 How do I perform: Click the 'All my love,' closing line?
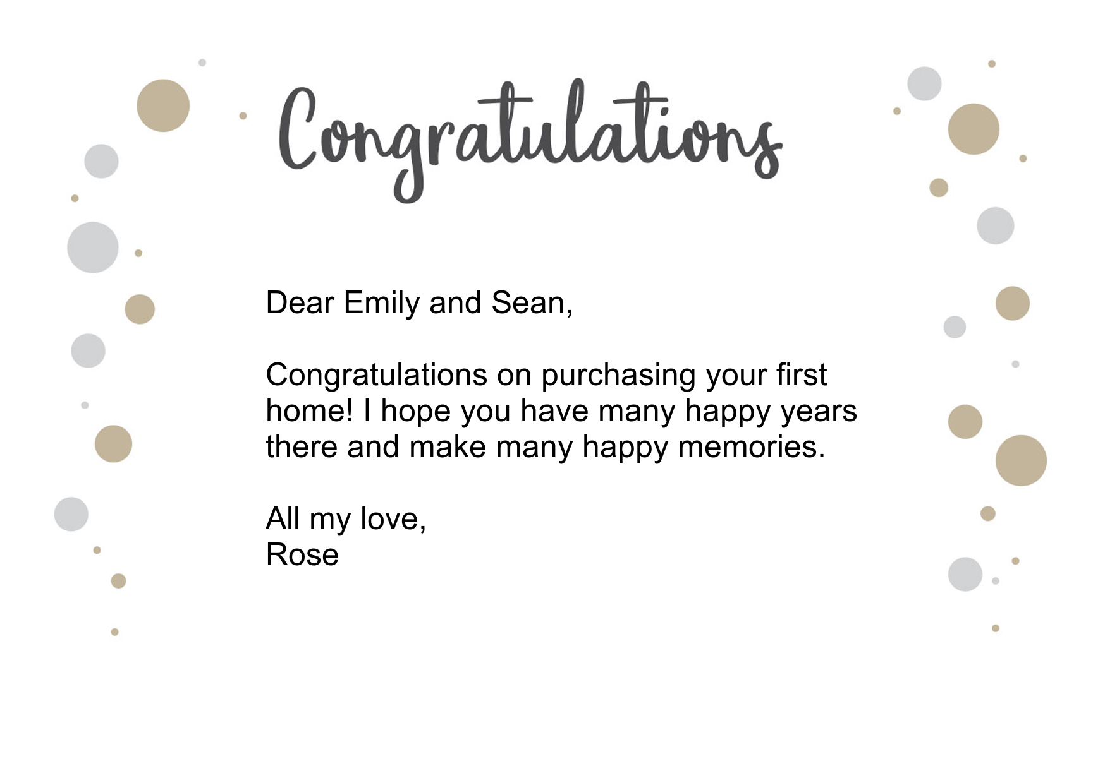[346, 519]
